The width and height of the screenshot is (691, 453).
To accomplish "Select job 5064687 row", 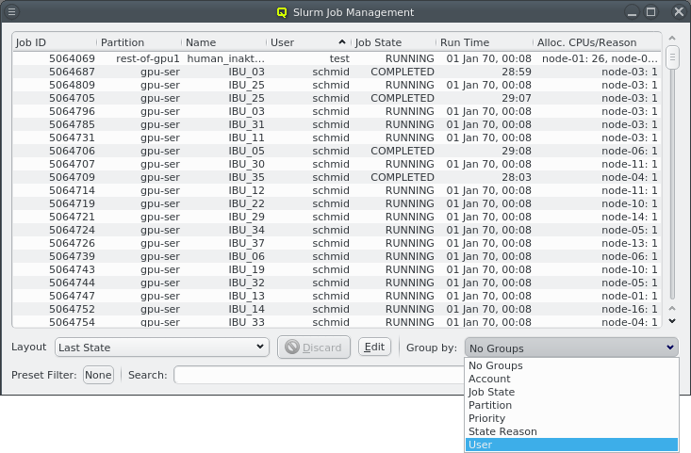I will coord(337,72).
